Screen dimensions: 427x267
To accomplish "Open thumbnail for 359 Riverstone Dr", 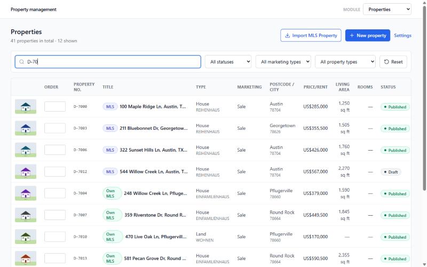I will click(26, 215).
